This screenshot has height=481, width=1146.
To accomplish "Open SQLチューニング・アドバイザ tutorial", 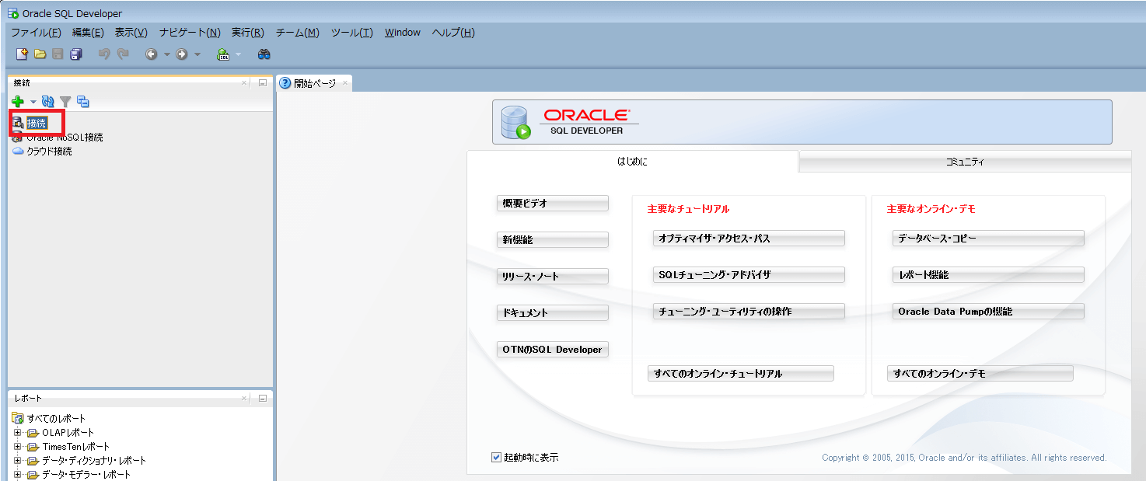I will coord(749,274).
